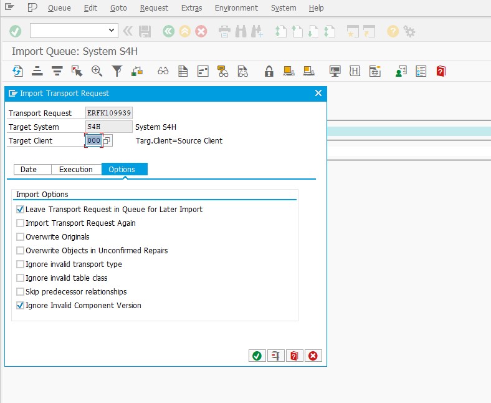Viewport: 491px width, 403px height.
Task: Enable Overwrite Originals checkbox
Action: [x=20, y=237]
